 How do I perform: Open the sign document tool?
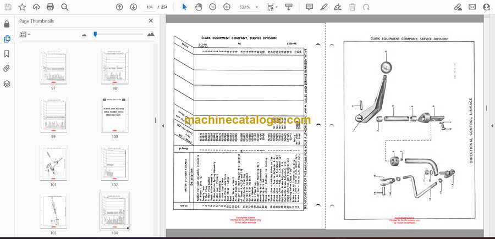[338, 7]
